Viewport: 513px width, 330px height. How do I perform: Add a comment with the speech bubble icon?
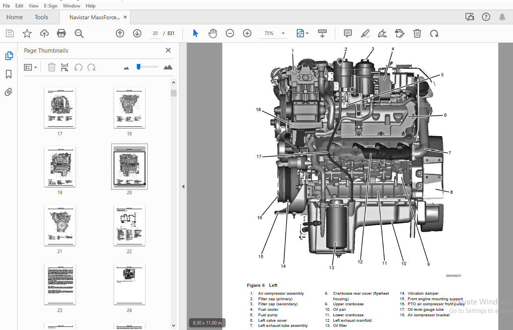[x=348, y=33]
